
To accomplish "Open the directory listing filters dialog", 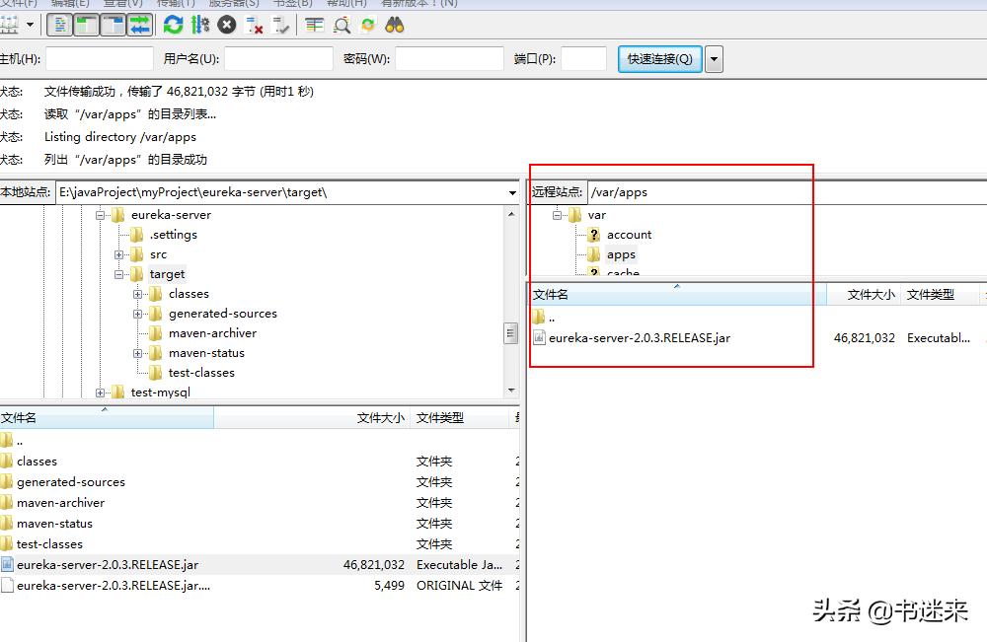I will [314, 26].
